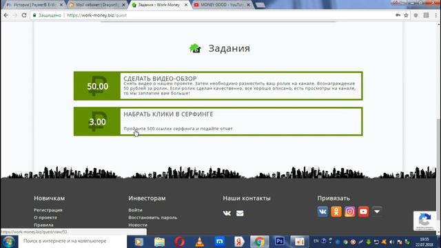Open the saved-password key icon in address bar
Screen dimensions: 441x248
[x=398, y=15]
